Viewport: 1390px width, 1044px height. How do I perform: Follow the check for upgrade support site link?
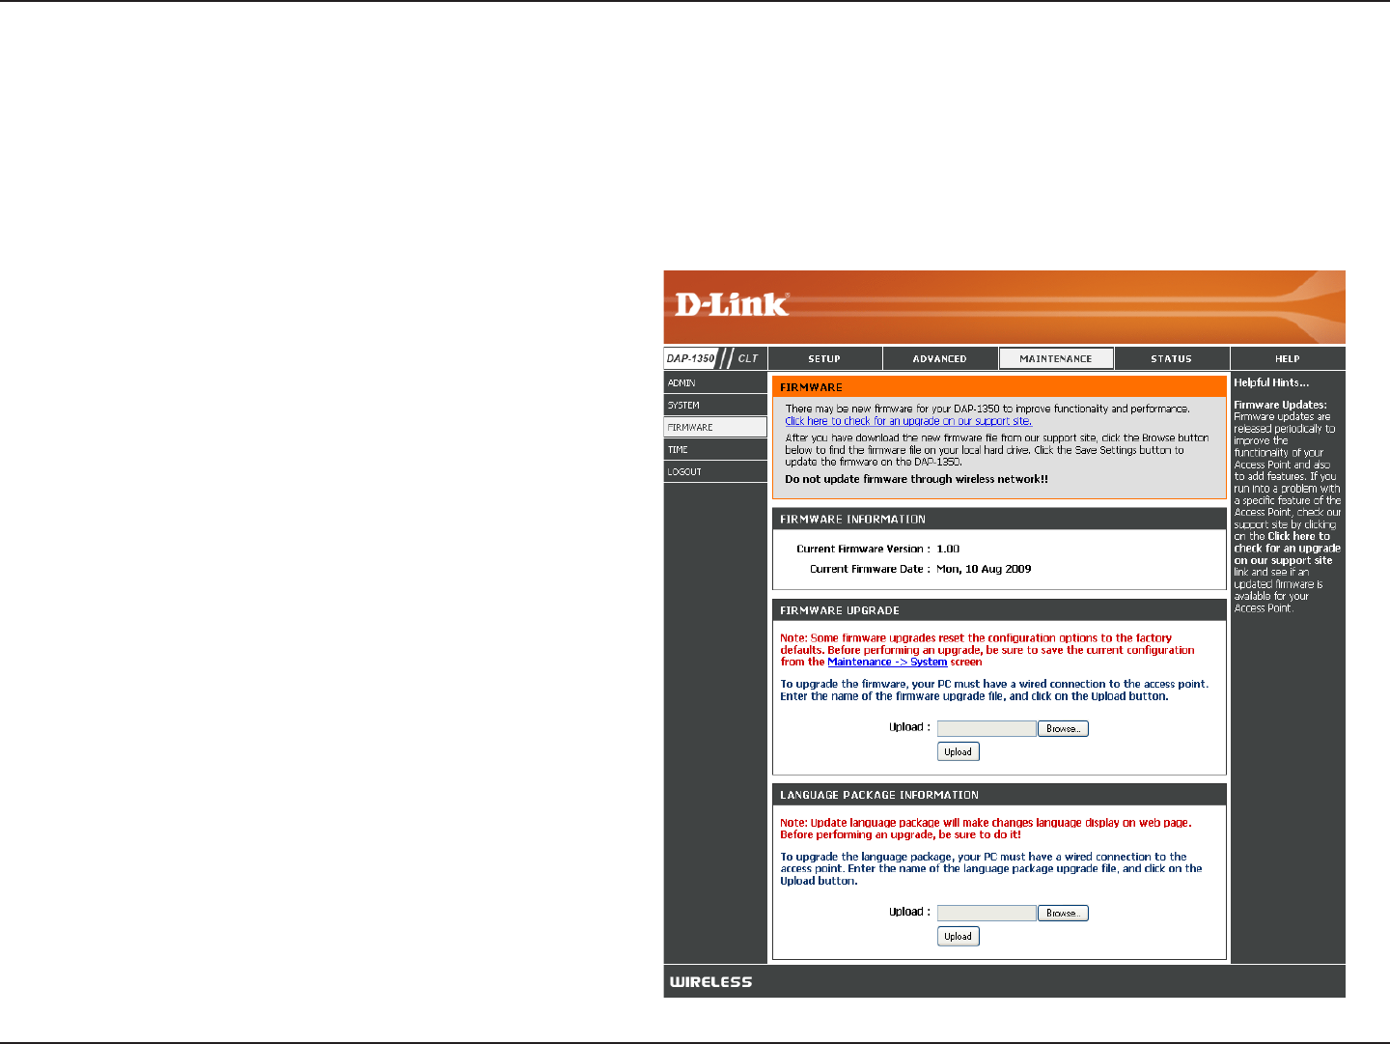pyautogui.click(x=908, y=421)
